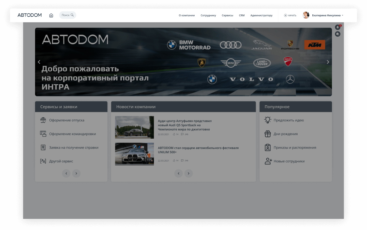The width and height of the screenshot is (367, 230).
Task: Open the BMW M festival news thumbnail
Action: [x=134, y=154]
